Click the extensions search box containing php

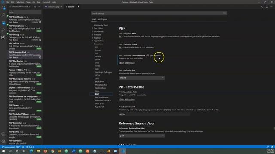[x=25, y=12]
